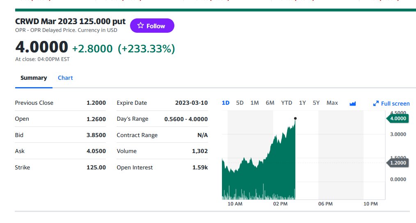Click the gray 1.2000 previous close marker

tap(398, 163)
